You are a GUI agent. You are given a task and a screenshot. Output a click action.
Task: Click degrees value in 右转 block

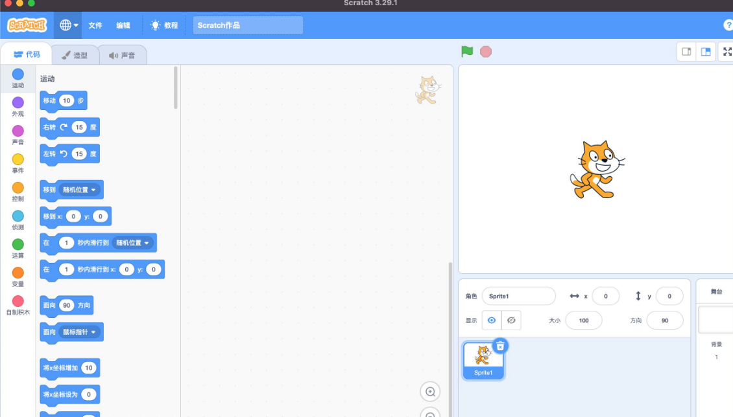point(79,127)
